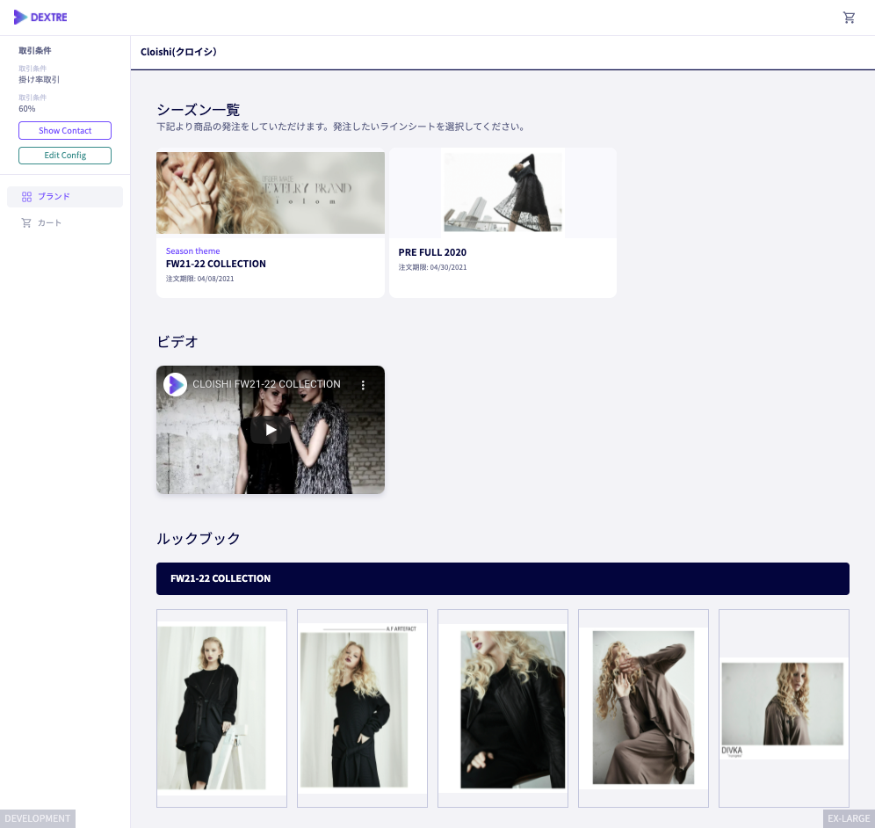Open lookbook close-up photo of black jacket

503,708
